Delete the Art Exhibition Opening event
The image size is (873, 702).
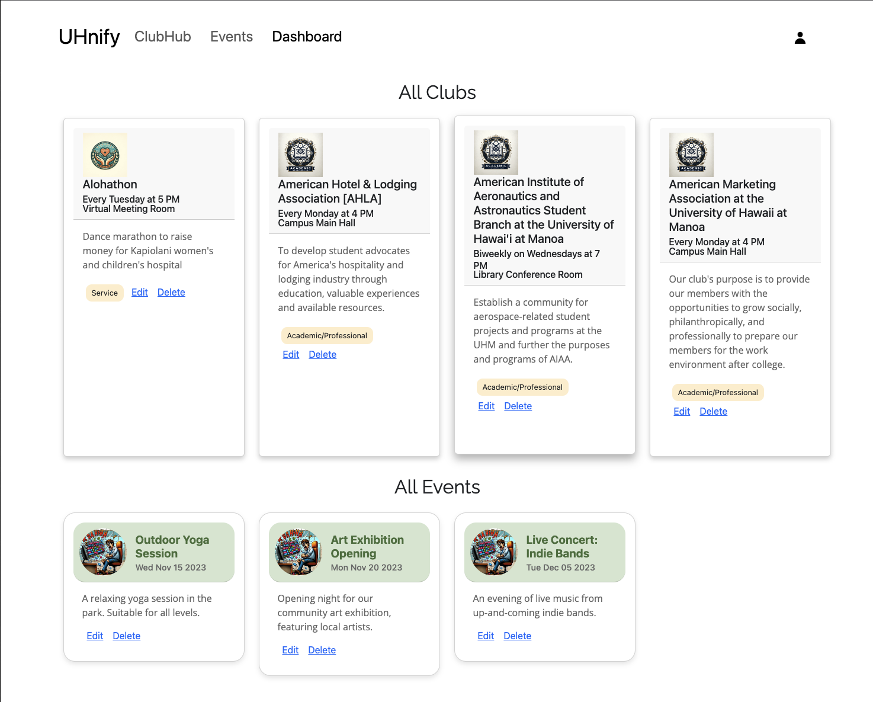click(x=322, y=650)
